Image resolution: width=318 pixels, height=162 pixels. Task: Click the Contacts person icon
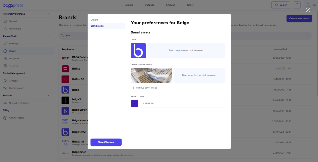5,81
